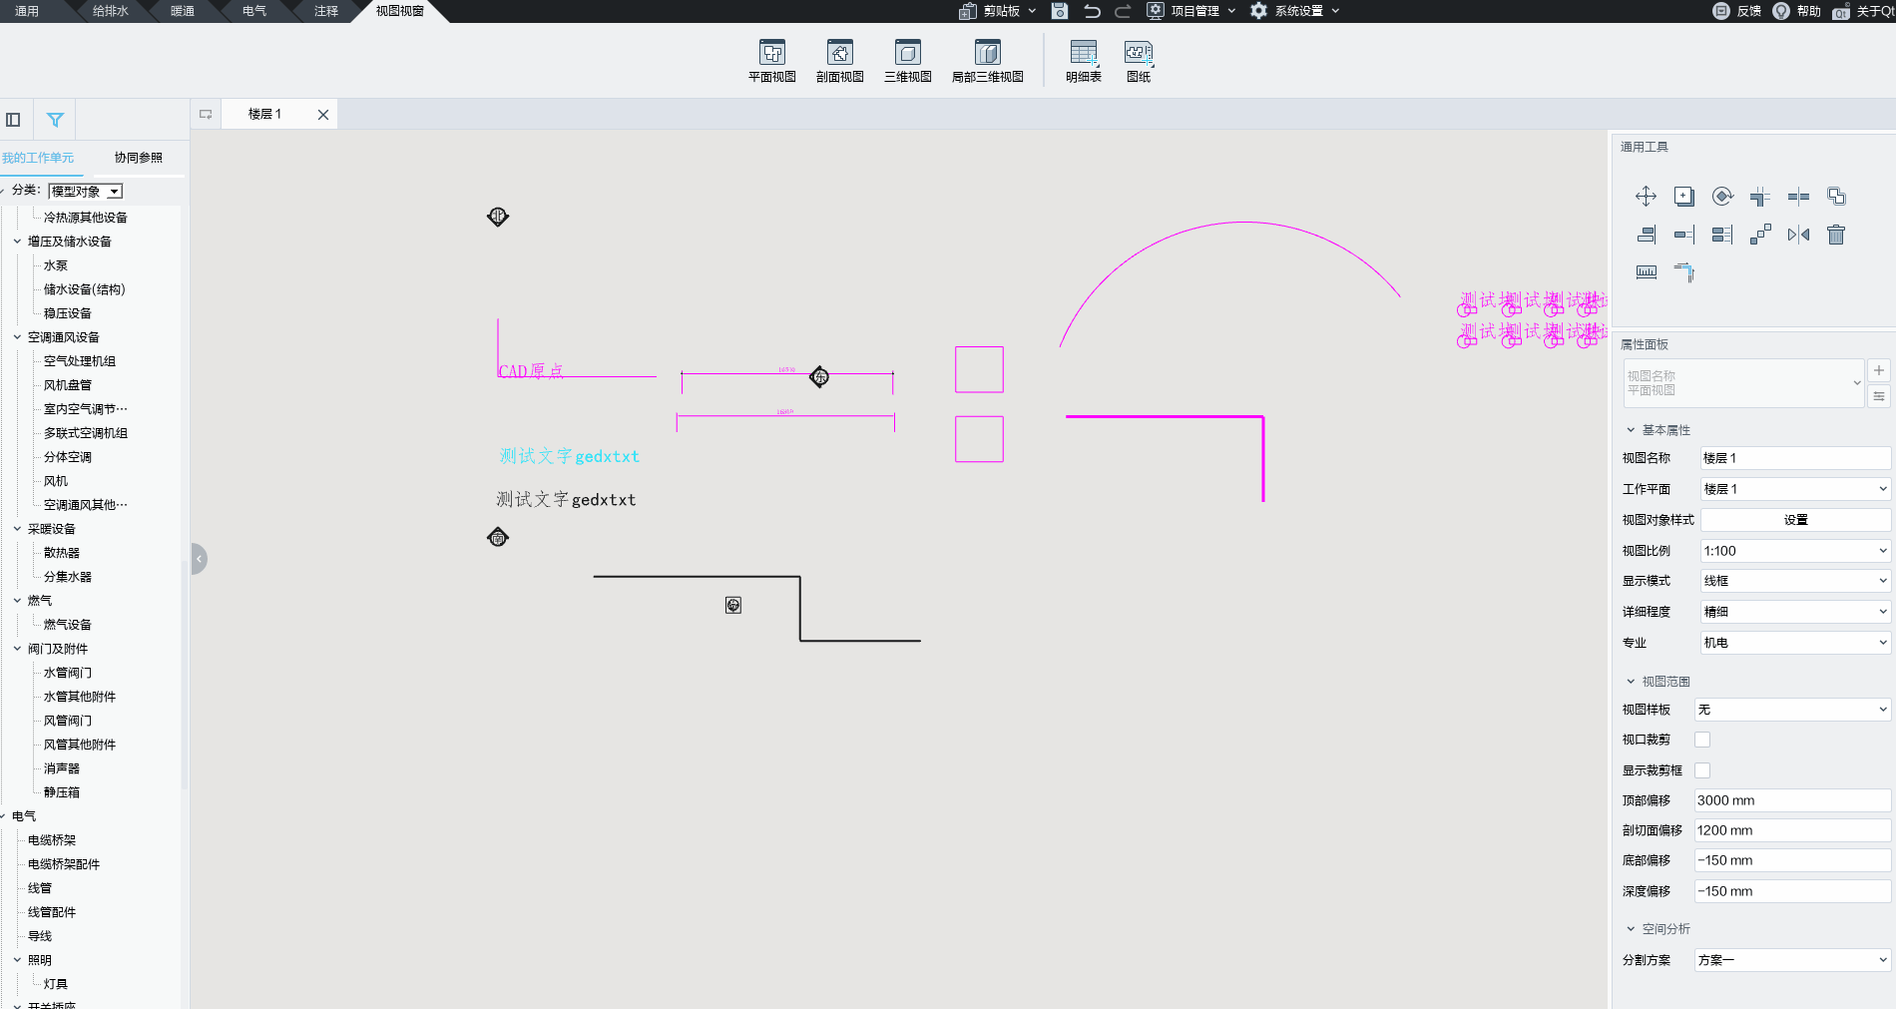Open the 系统设置 menu
The image size is (1896, 1009).
click(1295, 11)
